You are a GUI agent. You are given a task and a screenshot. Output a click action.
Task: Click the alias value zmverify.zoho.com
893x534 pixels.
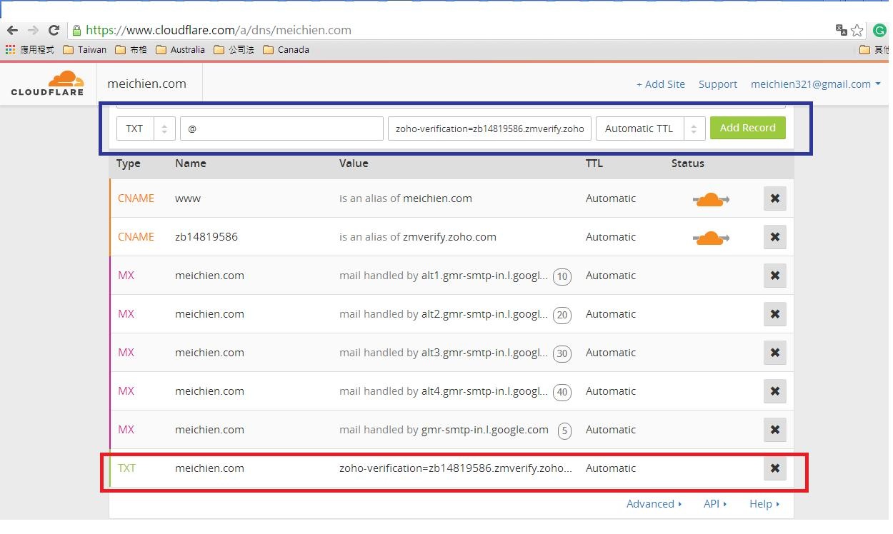pos(449,237)
